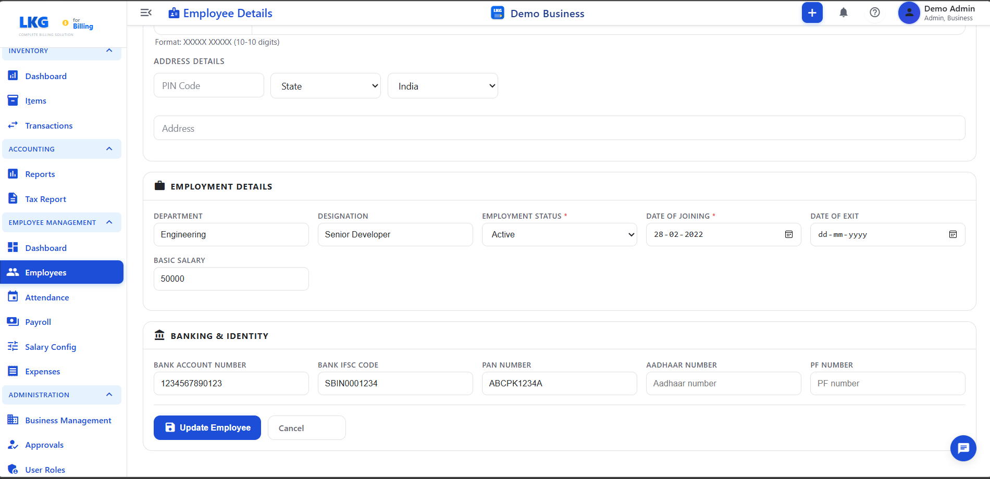
Task: Click the LKG Billing logo
Action: [x=56, y=25]
